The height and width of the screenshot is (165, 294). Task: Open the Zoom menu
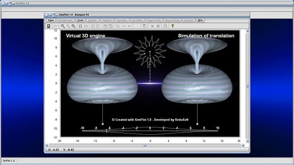click(80, 20)
